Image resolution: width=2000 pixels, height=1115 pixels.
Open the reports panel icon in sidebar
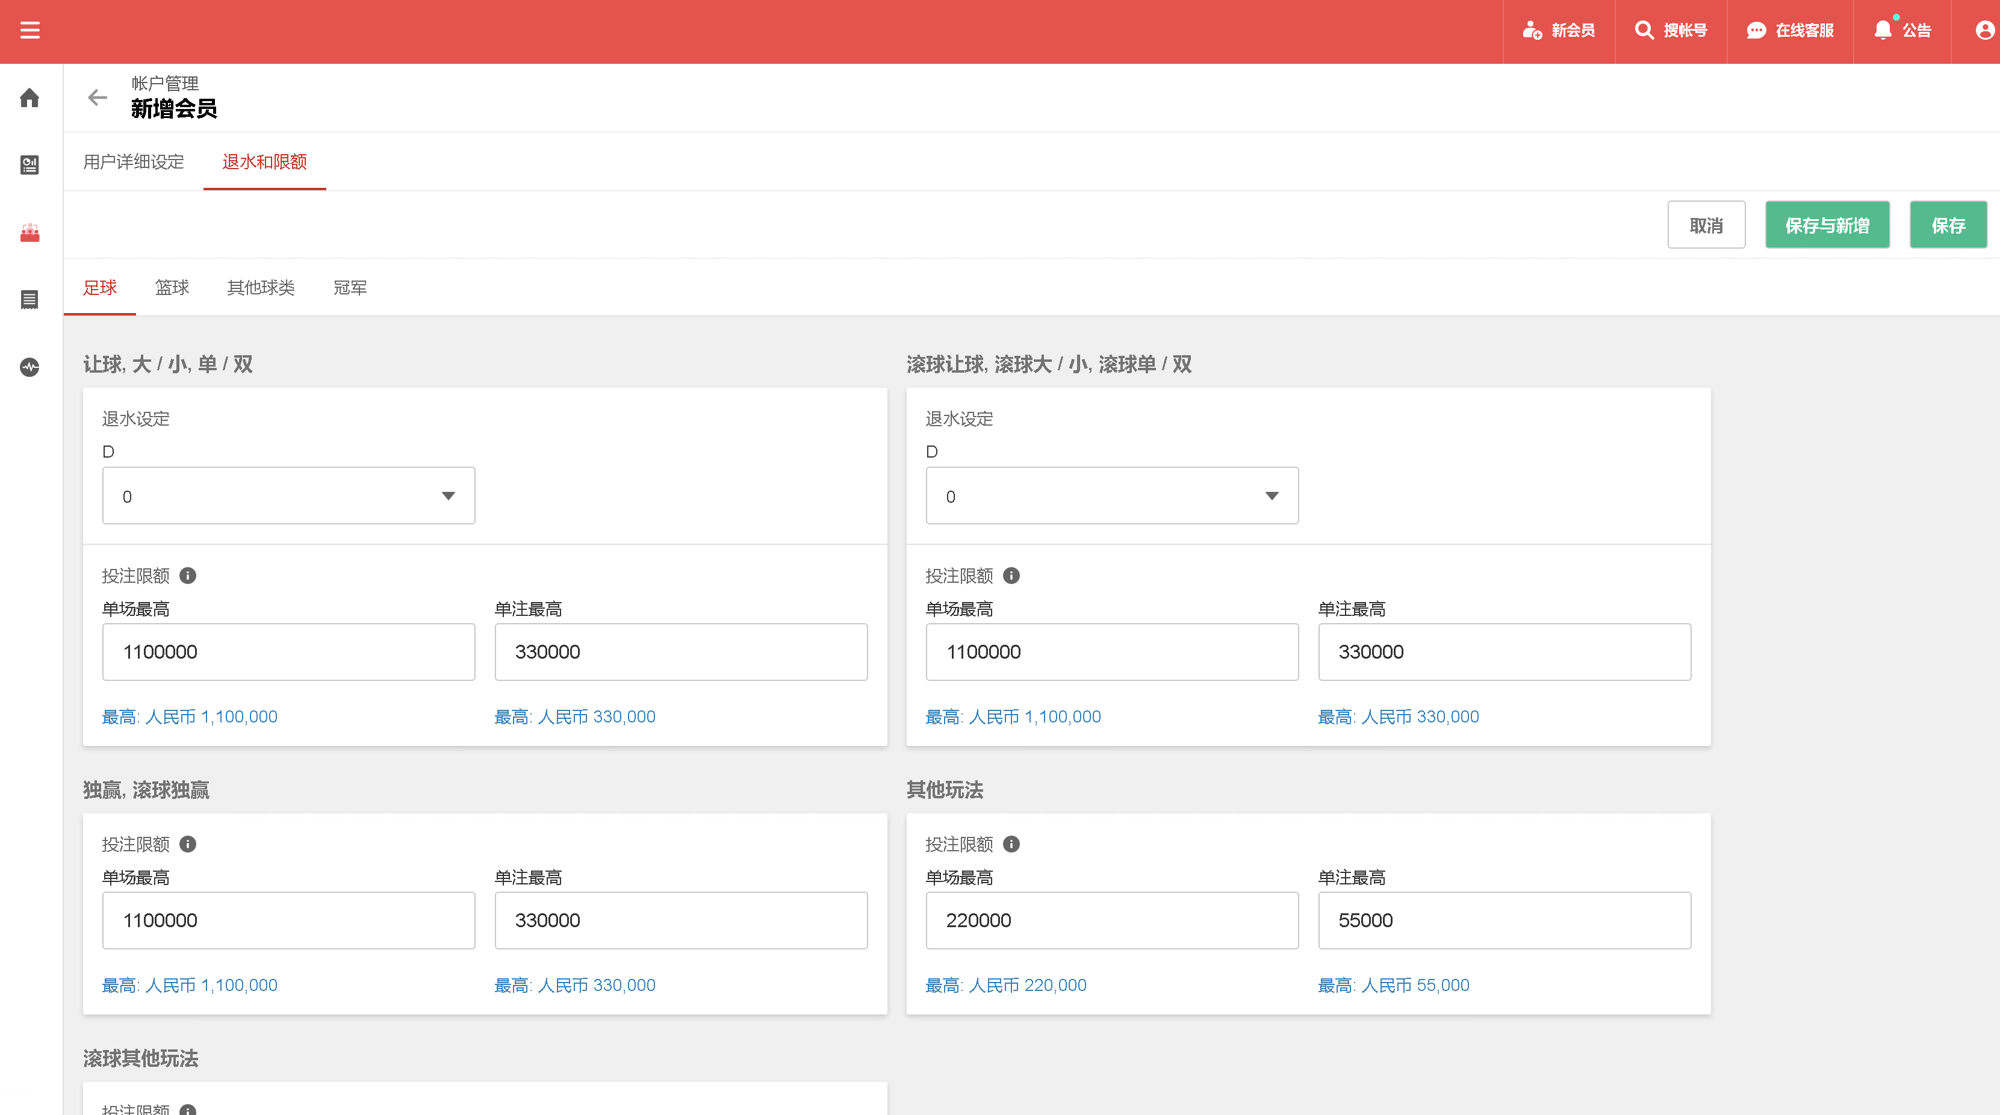click(30, 164)
